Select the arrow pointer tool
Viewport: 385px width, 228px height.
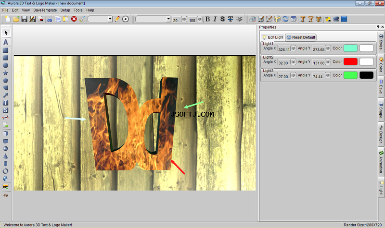6,33
